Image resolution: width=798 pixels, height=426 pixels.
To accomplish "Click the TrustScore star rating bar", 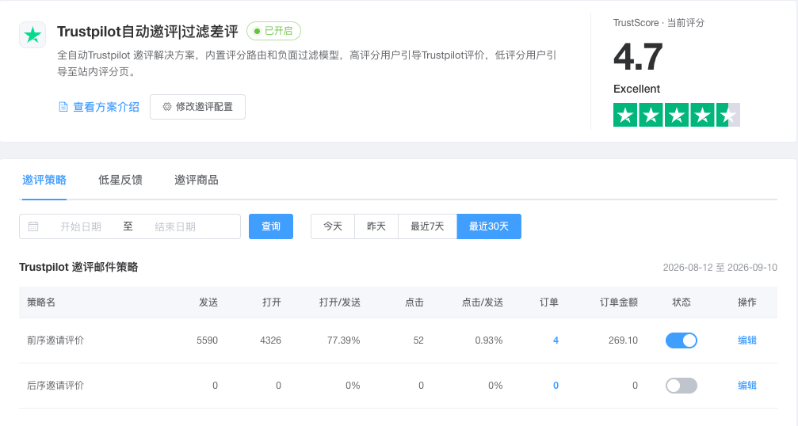I will coord(677,115).
